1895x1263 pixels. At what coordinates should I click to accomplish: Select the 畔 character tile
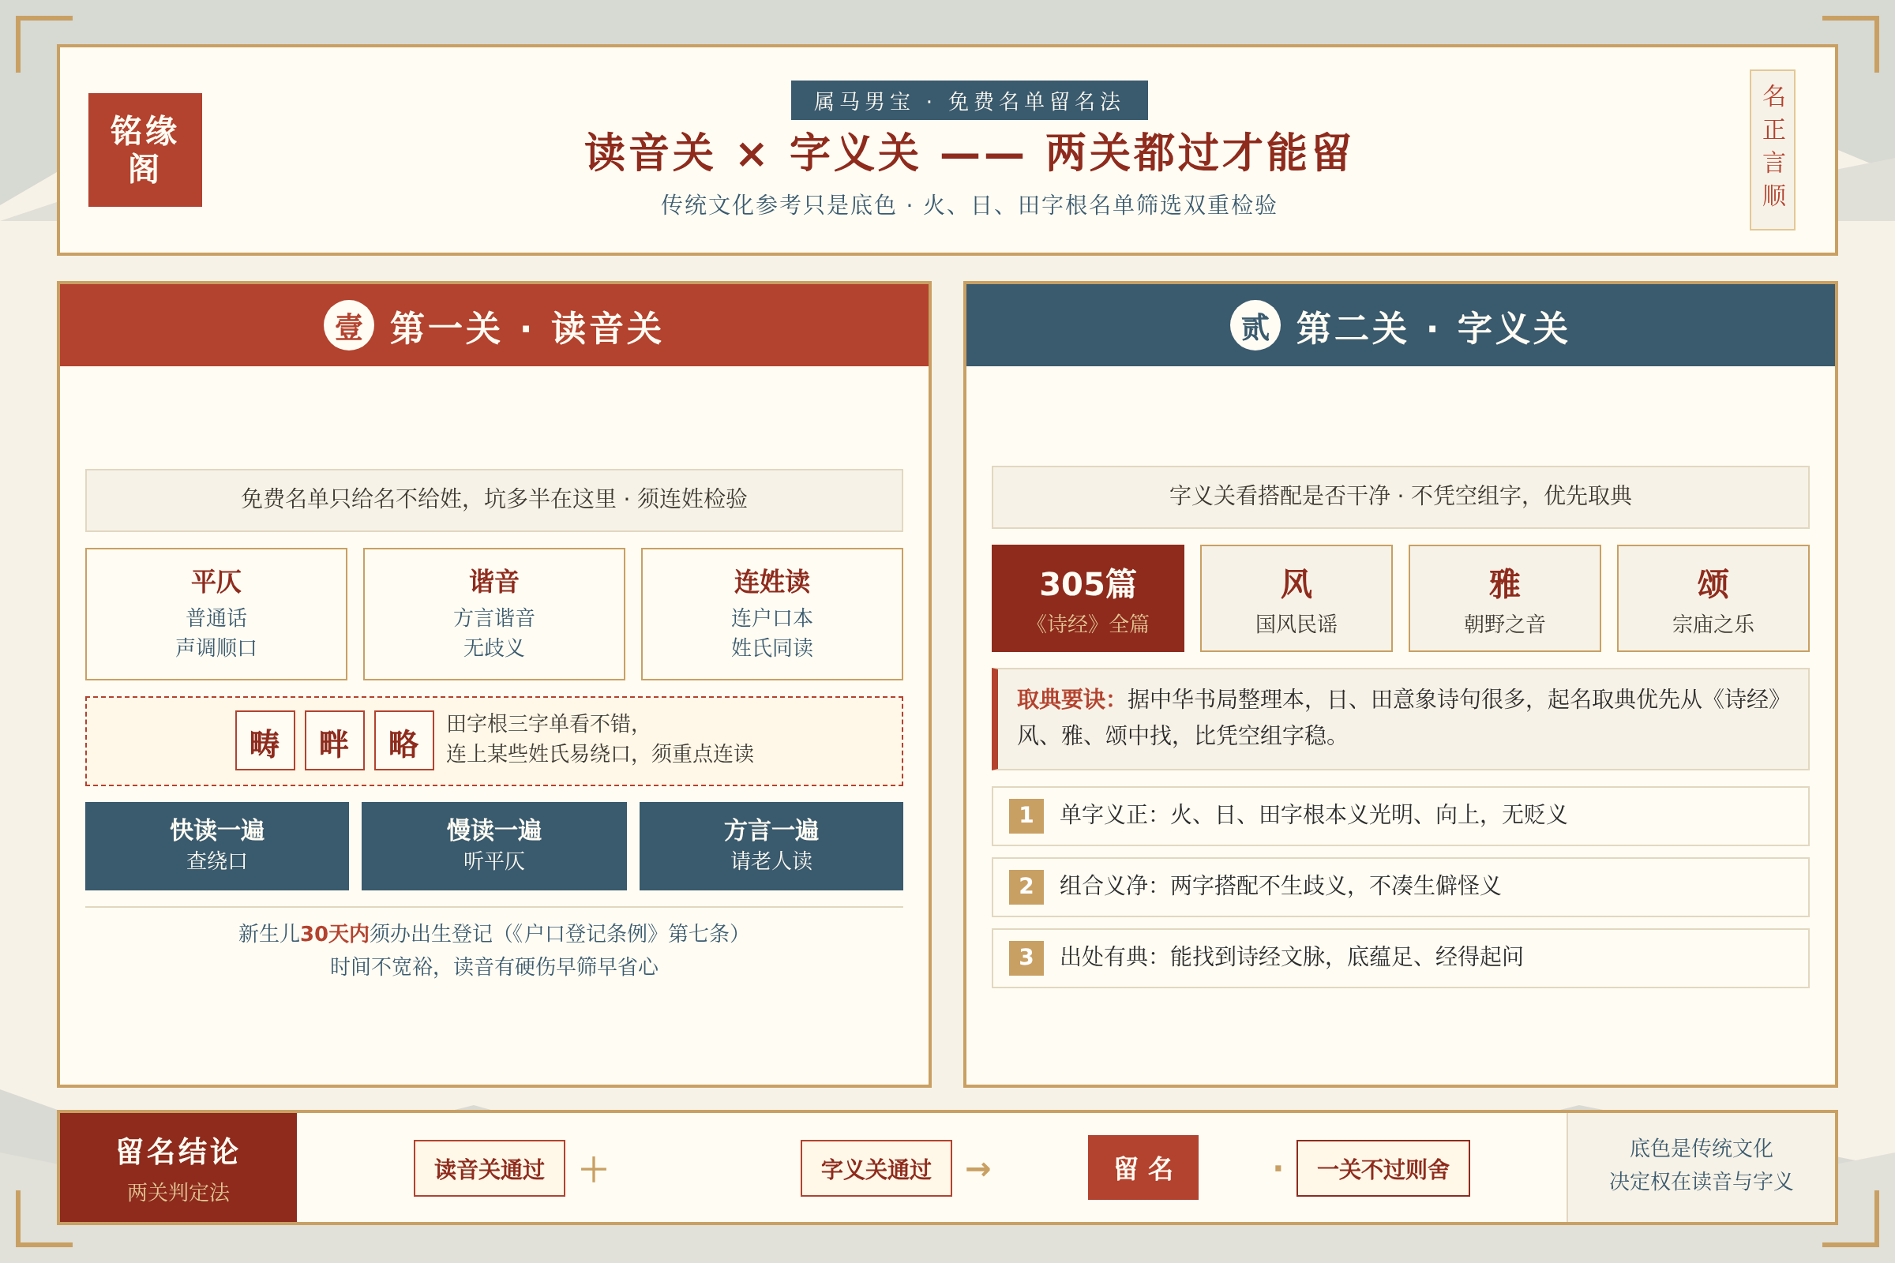[x=334, y=740]
